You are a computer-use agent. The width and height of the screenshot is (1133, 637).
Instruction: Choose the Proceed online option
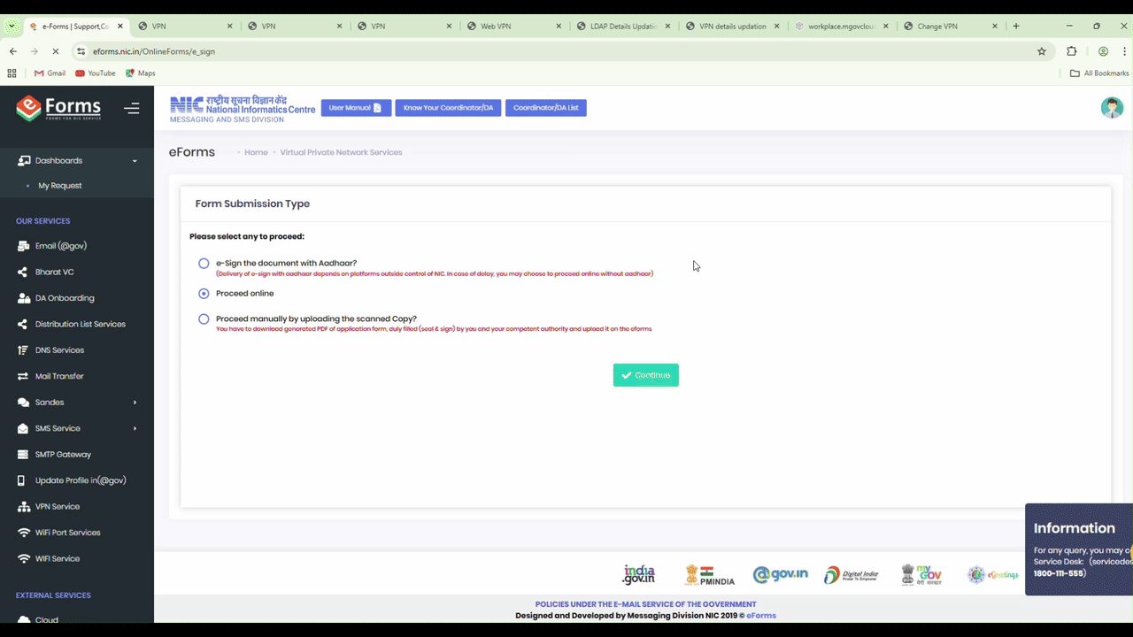click(x=204, y=293)
